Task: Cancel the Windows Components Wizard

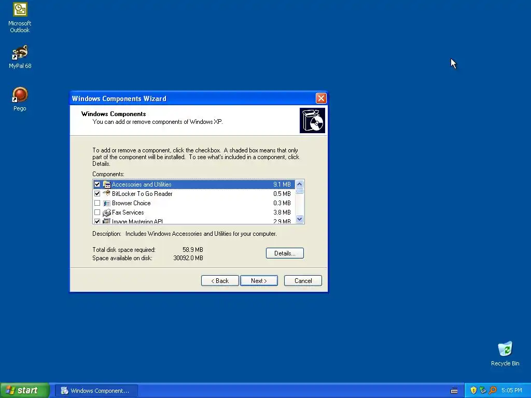Action: pyautogui.click(x=303, y=280)
